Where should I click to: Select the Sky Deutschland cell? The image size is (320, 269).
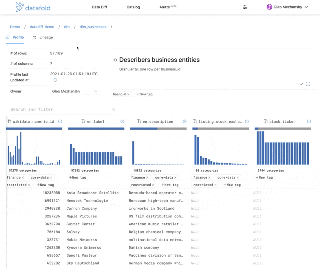(83, 263)
